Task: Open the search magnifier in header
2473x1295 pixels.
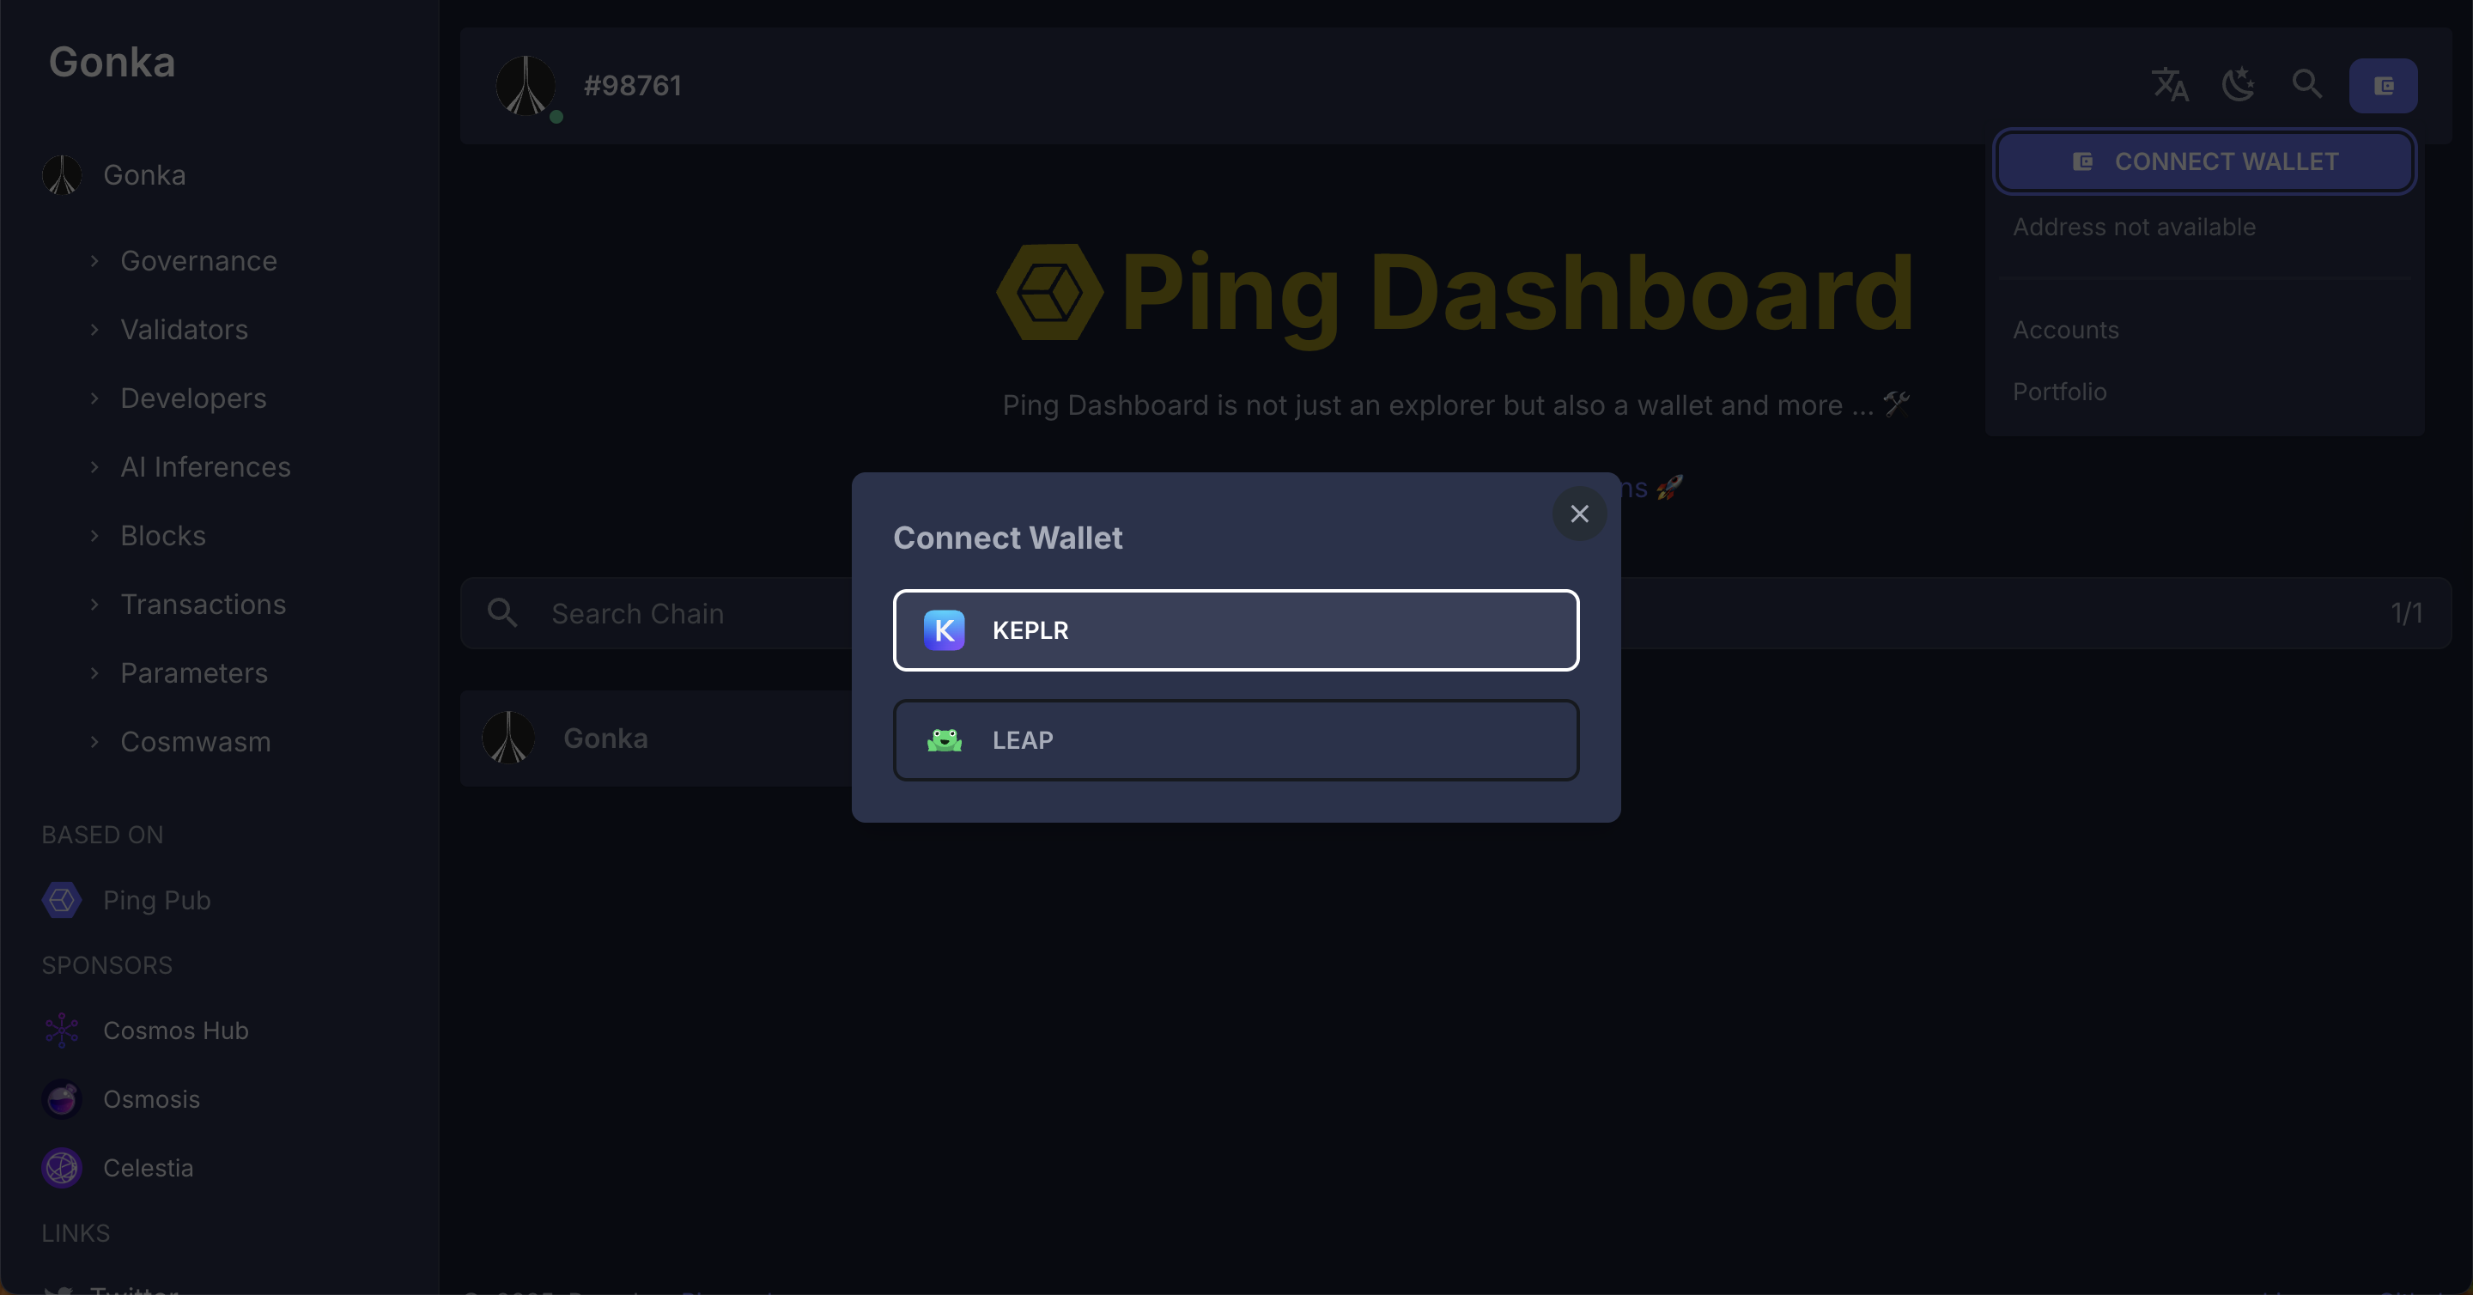Action: click(2307, 85)
